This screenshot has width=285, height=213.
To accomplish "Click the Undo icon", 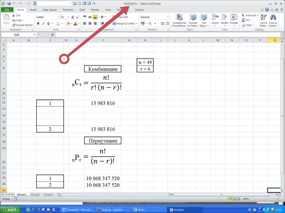I will click(x=14, y=4).
